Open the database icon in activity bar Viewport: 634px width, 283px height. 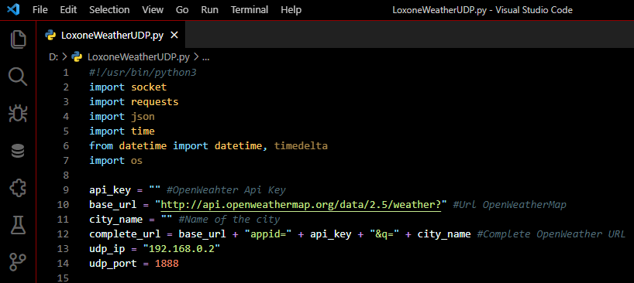coord(18,152)
